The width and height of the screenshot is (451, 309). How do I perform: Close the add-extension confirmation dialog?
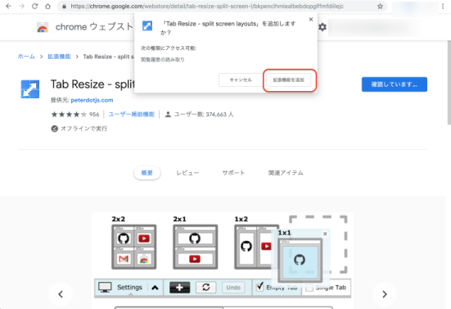(311, 20)
